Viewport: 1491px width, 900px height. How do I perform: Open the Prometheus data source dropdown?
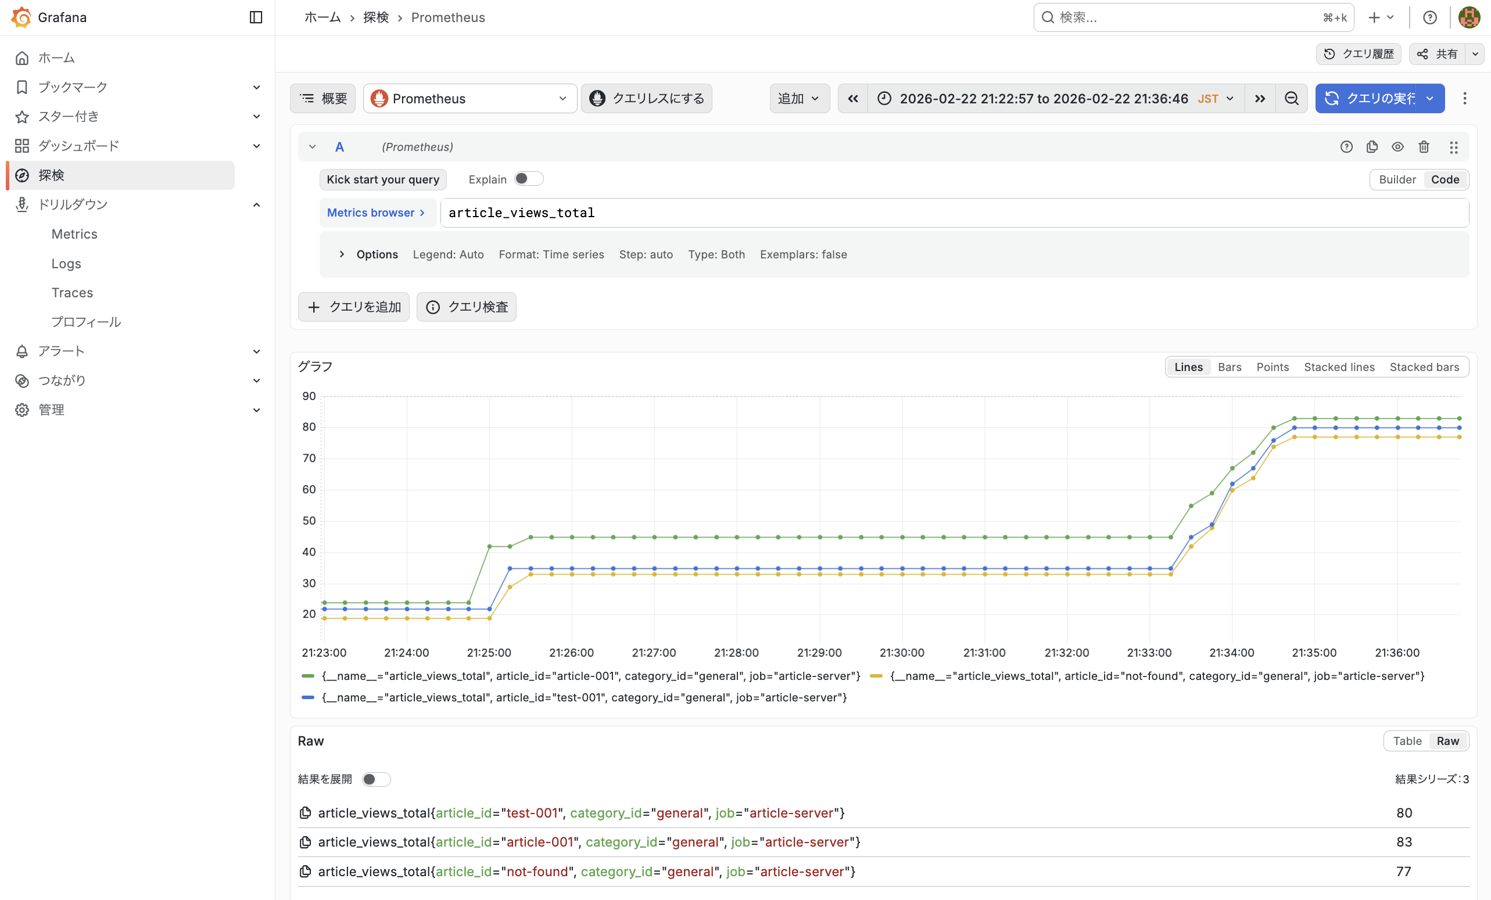pyautogui.click(x=469, y=99)
